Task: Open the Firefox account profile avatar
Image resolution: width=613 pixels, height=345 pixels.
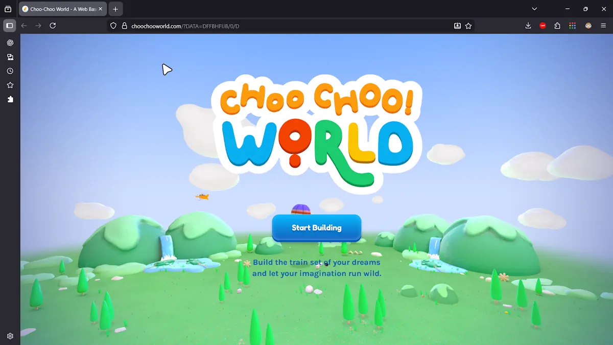Action: click(587, 26)
